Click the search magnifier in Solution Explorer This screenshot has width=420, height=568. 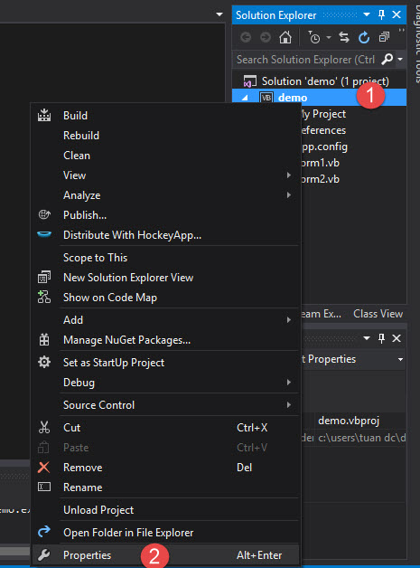click(x=387, y=59)
